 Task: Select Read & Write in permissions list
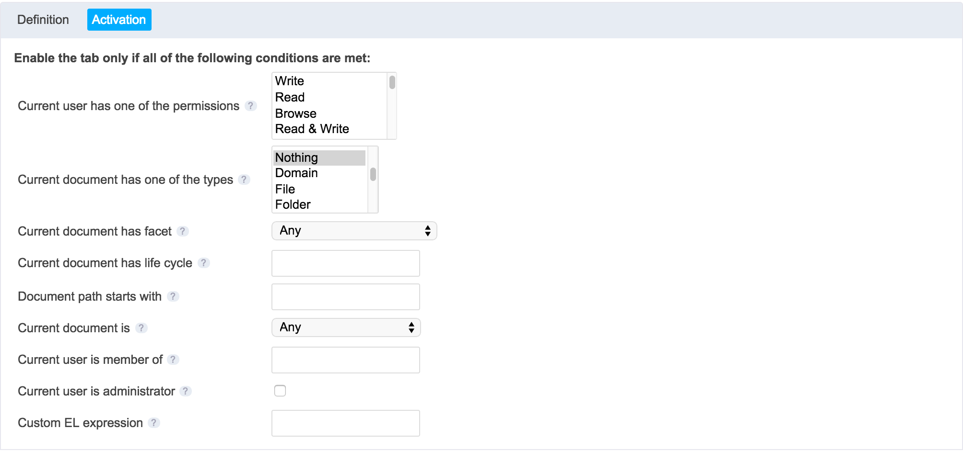pos(312,129)
